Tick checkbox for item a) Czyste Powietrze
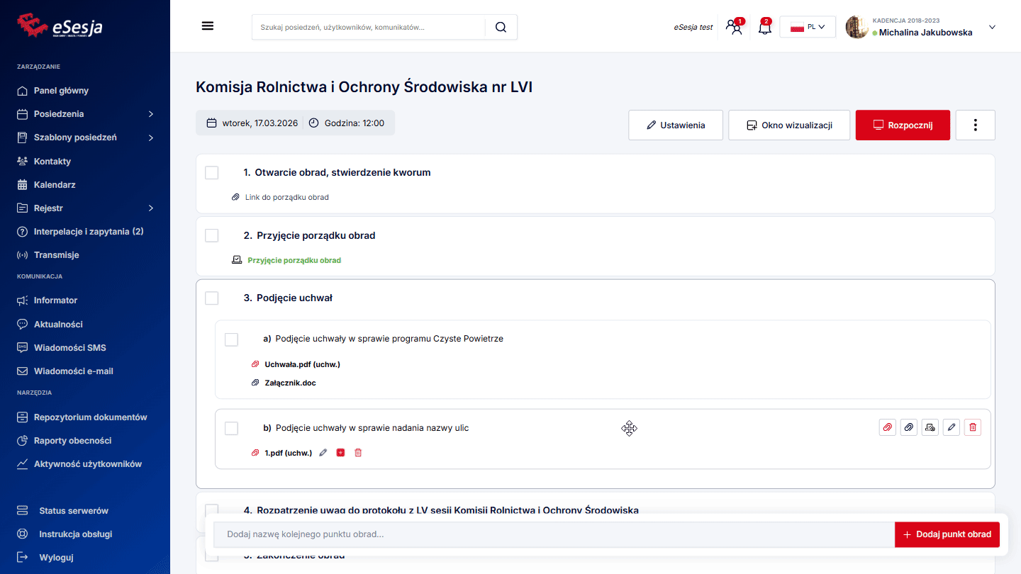The height and width of the screenshot is (574, 1021). [x=231, y=339]
